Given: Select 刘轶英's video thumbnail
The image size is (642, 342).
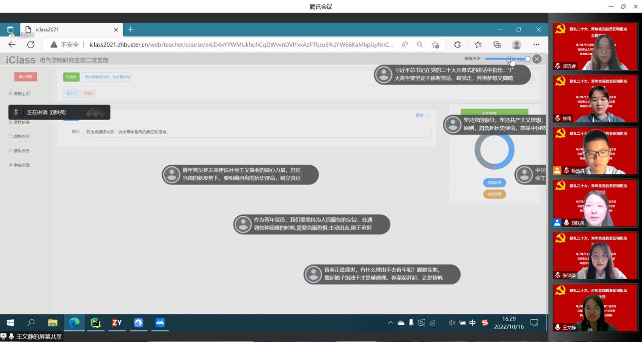Looking at the screenshot, I should 595,203.
